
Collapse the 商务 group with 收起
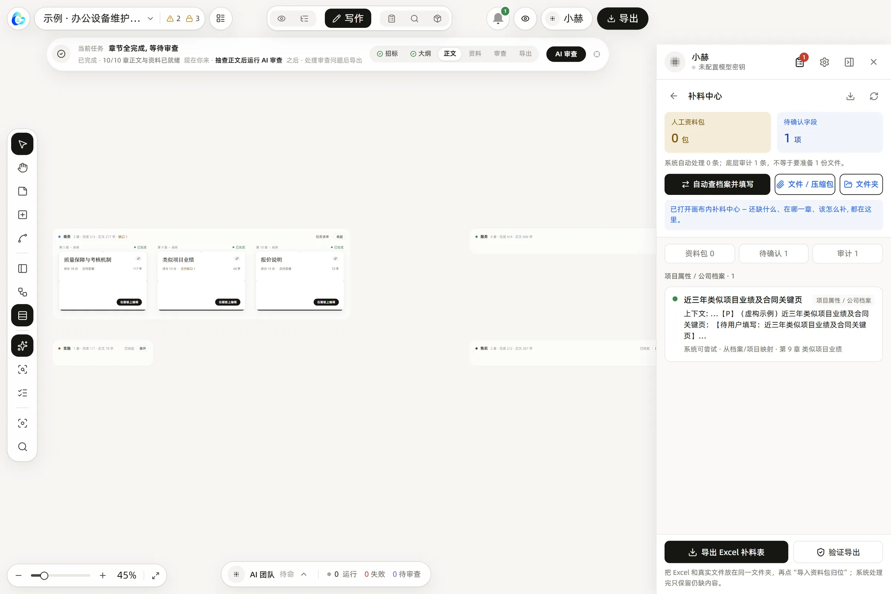tap(339, 236)
